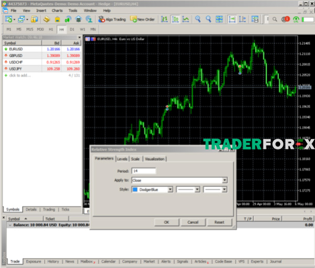Viewport: 315px width, 268px height.
Task: Toggle chart shift icon
Action: (243, 19)
